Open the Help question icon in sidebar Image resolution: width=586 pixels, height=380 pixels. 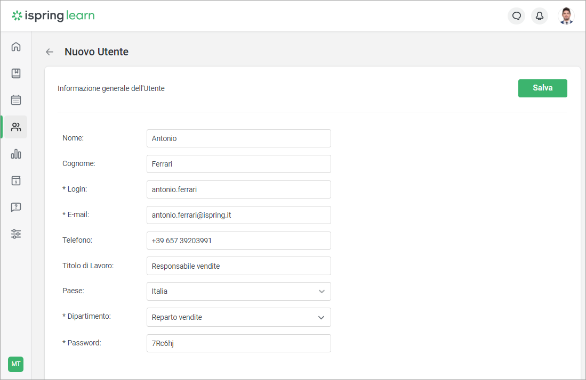[x=16, y=207]
